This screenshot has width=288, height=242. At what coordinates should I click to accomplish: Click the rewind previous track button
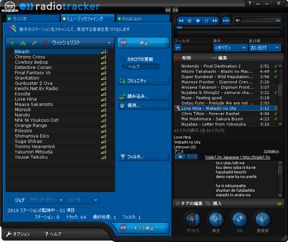[181, 21]
